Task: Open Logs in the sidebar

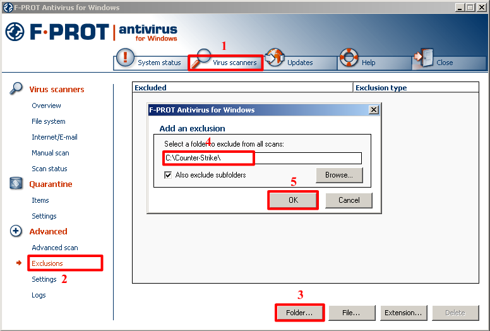Action: (39, 295)
